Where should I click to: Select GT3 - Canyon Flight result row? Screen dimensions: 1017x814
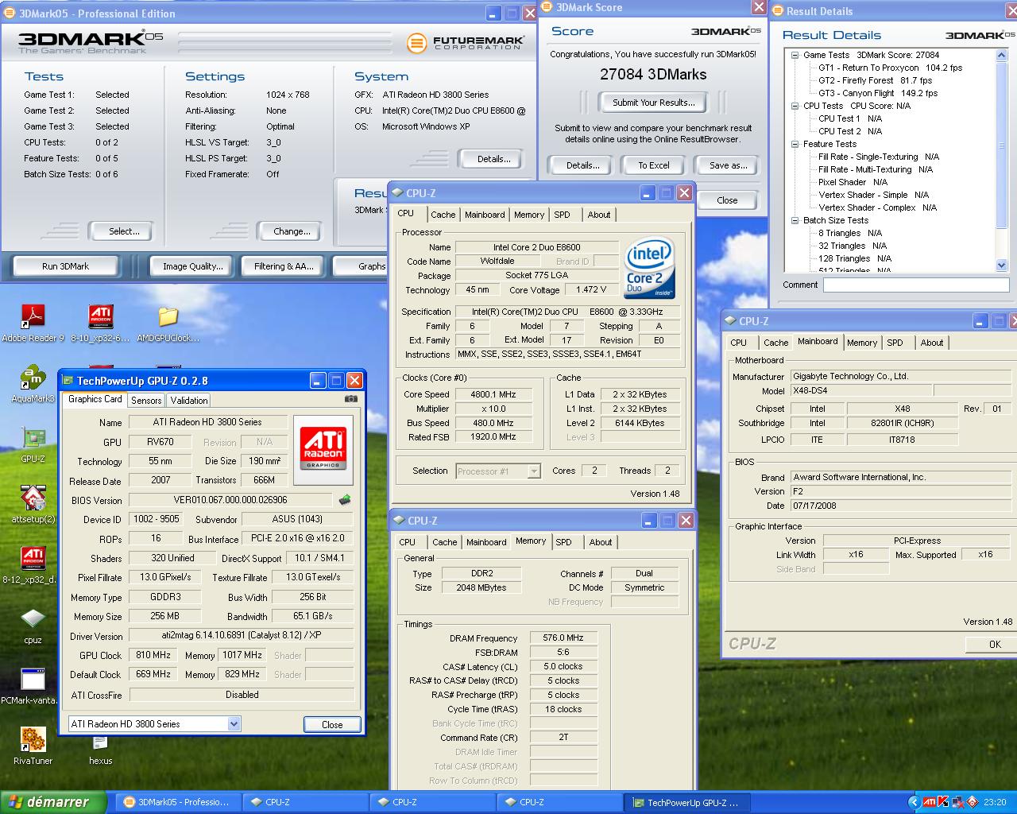coord(878,93)
